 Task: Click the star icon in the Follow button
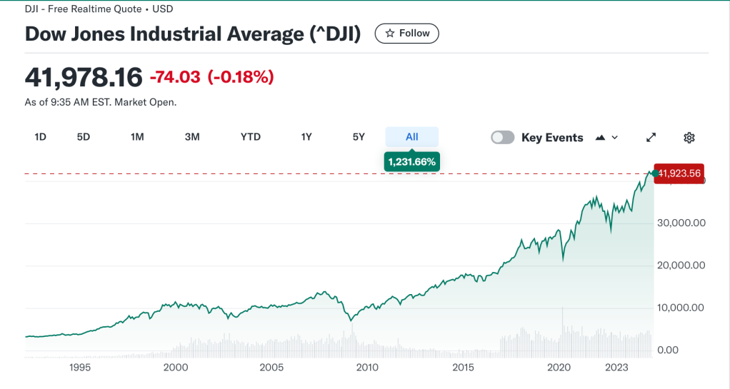tap(390, 34)
